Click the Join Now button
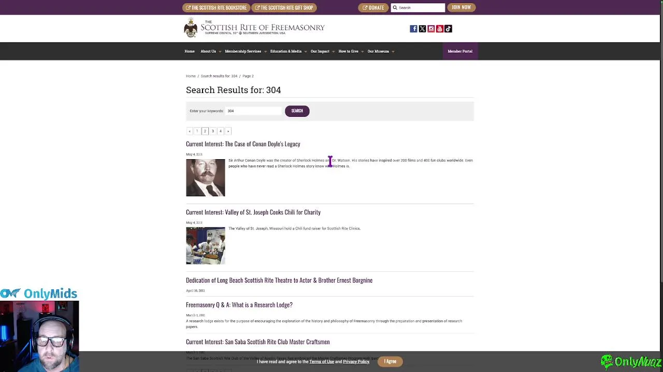 tap(461, 7)
